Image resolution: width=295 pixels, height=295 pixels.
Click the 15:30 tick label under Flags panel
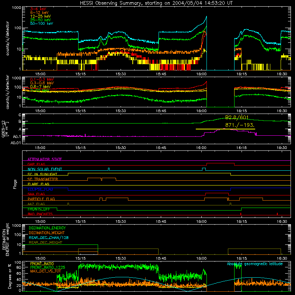click(121, 222)
